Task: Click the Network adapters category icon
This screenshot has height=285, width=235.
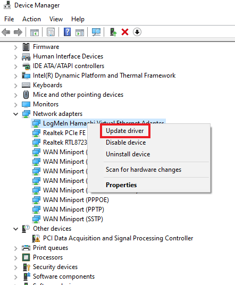Action: click(x=26, y=114)
